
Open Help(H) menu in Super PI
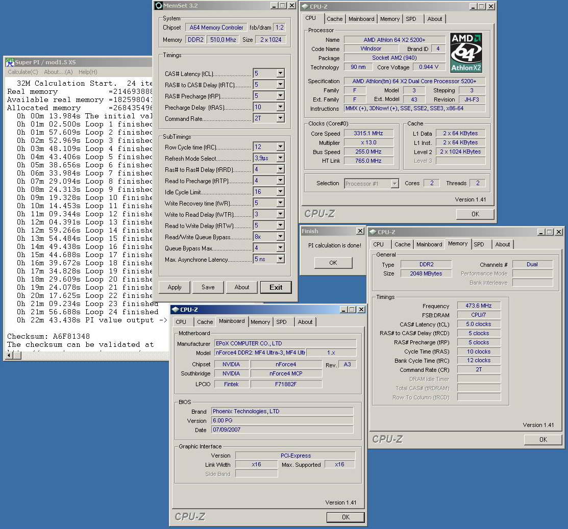pyautogui.click(x=88, y=72)
